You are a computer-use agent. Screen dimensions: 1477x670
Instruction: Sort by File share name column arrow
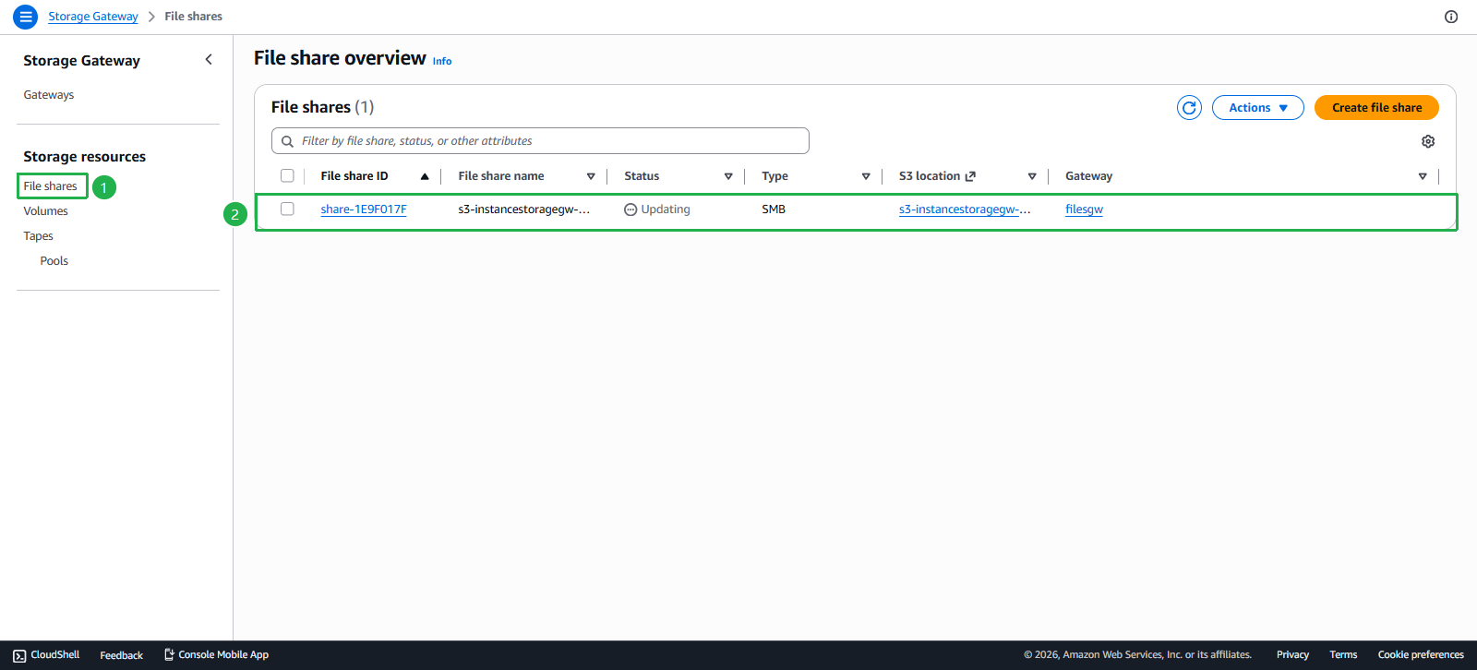click(x=591, y=176)
